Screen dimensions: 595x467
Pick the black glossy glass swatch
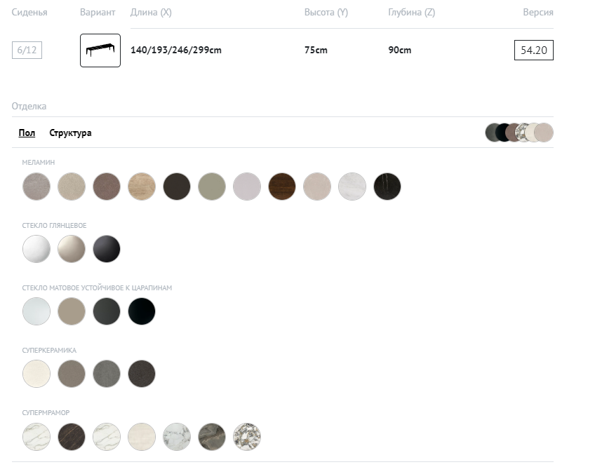[x=107, y=249]
